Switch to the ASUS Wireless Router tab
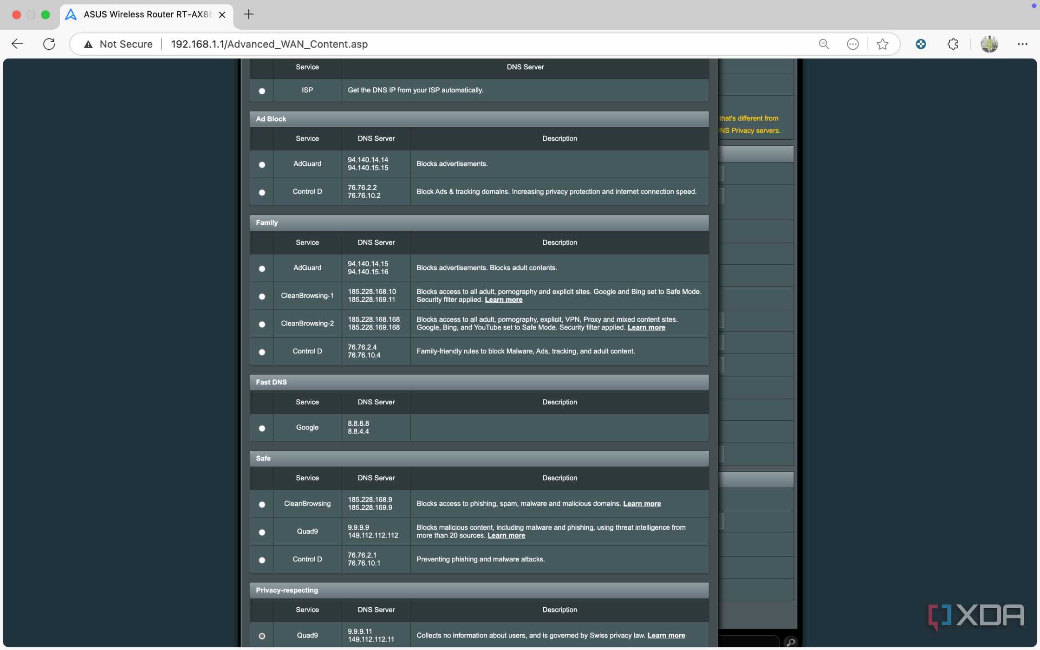 [x=147, y=15]
